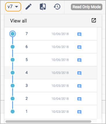106x124 pixels.
Task: Click the horizontal scrollbar of the version list
Action: tap(48, 121)
